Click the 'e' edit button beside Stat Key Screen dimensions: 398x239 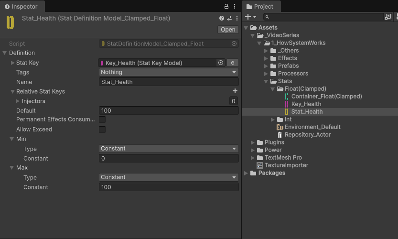pos(233,63)
